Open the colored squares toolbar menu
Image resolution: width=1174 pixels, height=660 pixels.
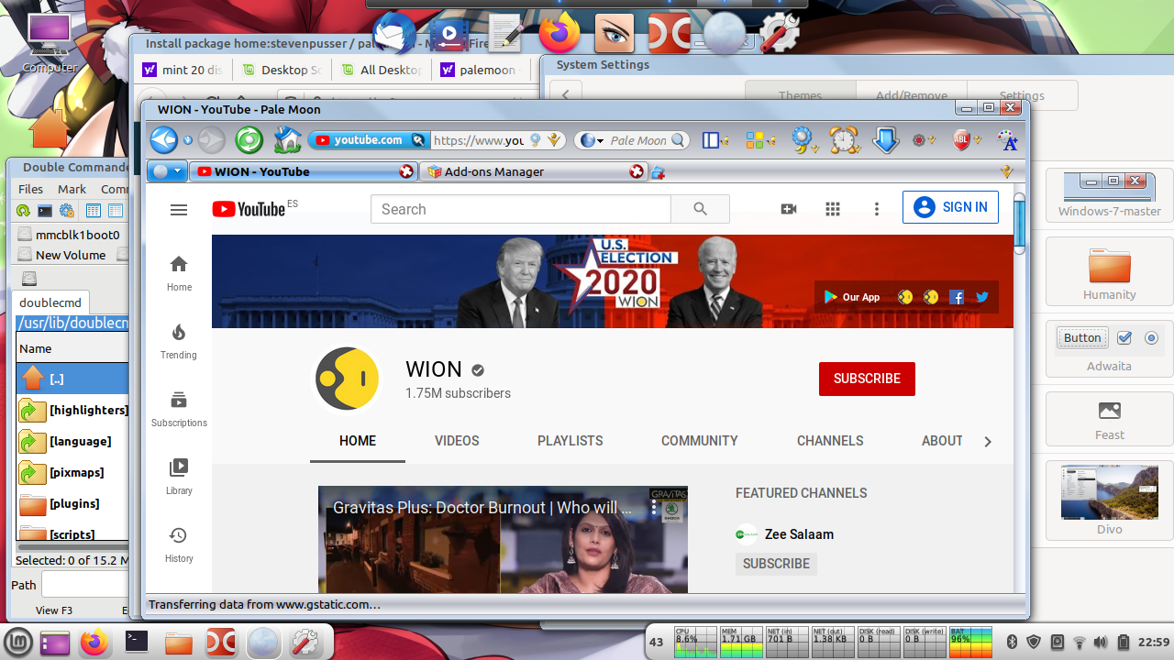[x=761, y=140]
